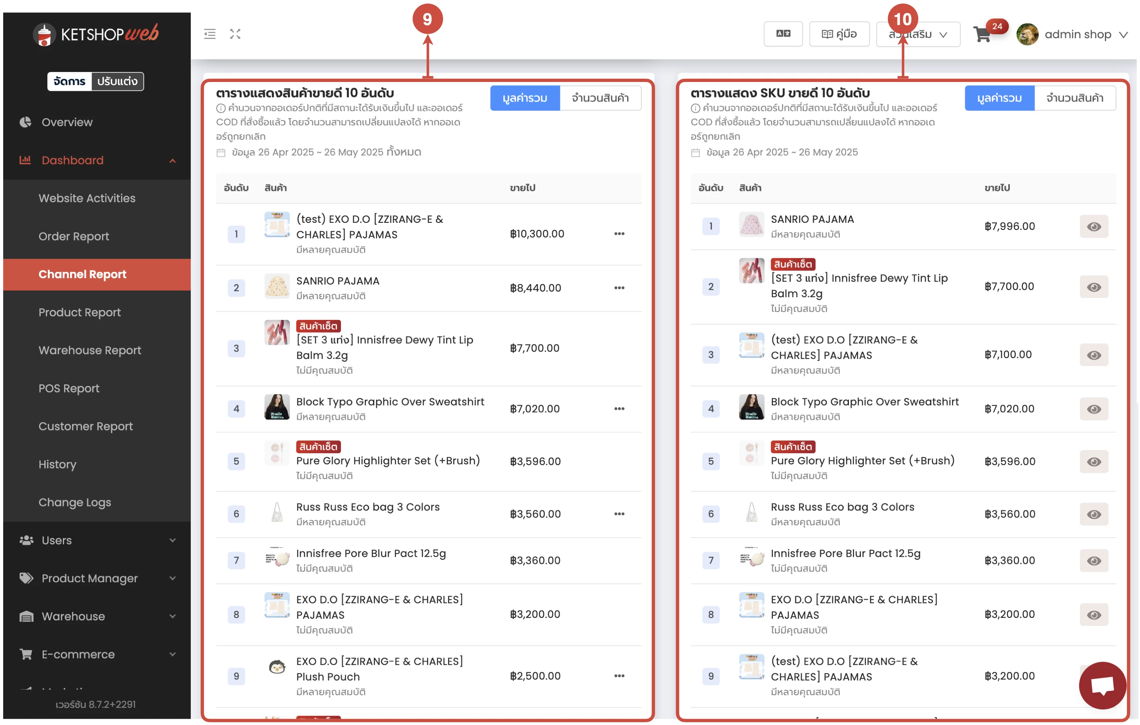1140x725 pixels.
Task: Open Warehouse Report menu item
Action: [97, 350]
